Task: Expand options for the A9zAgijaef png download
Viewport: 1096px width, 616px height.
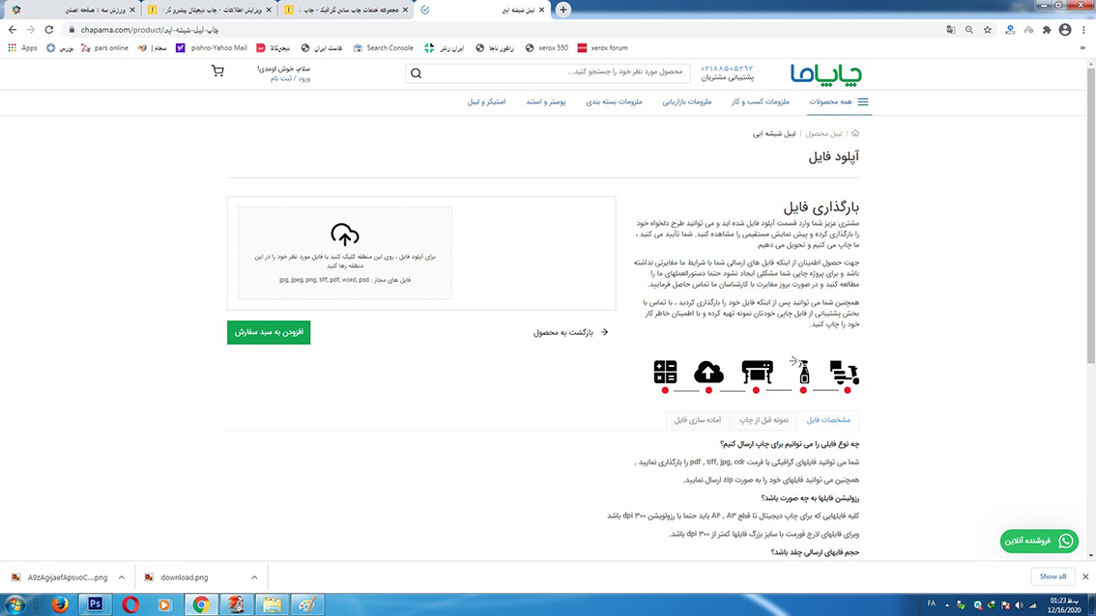Action: 121,577
